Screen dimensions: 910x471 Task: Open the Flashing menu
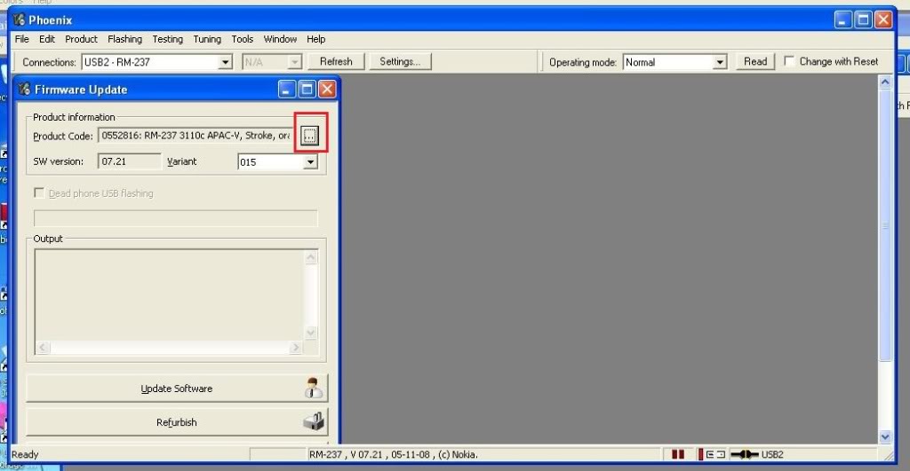[x=124, y=39]
